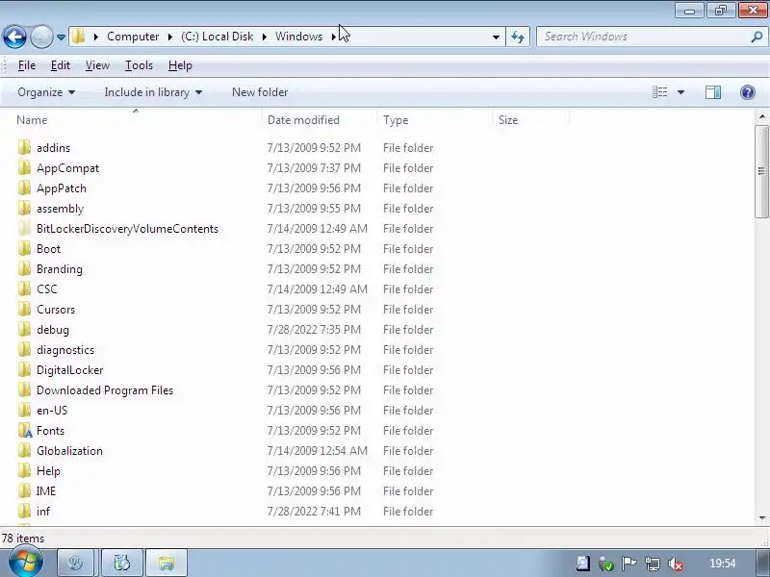This screenshot has height=577, width=770.
Task: Click the greyed Forward navigation button
Action: coord(41,37)
